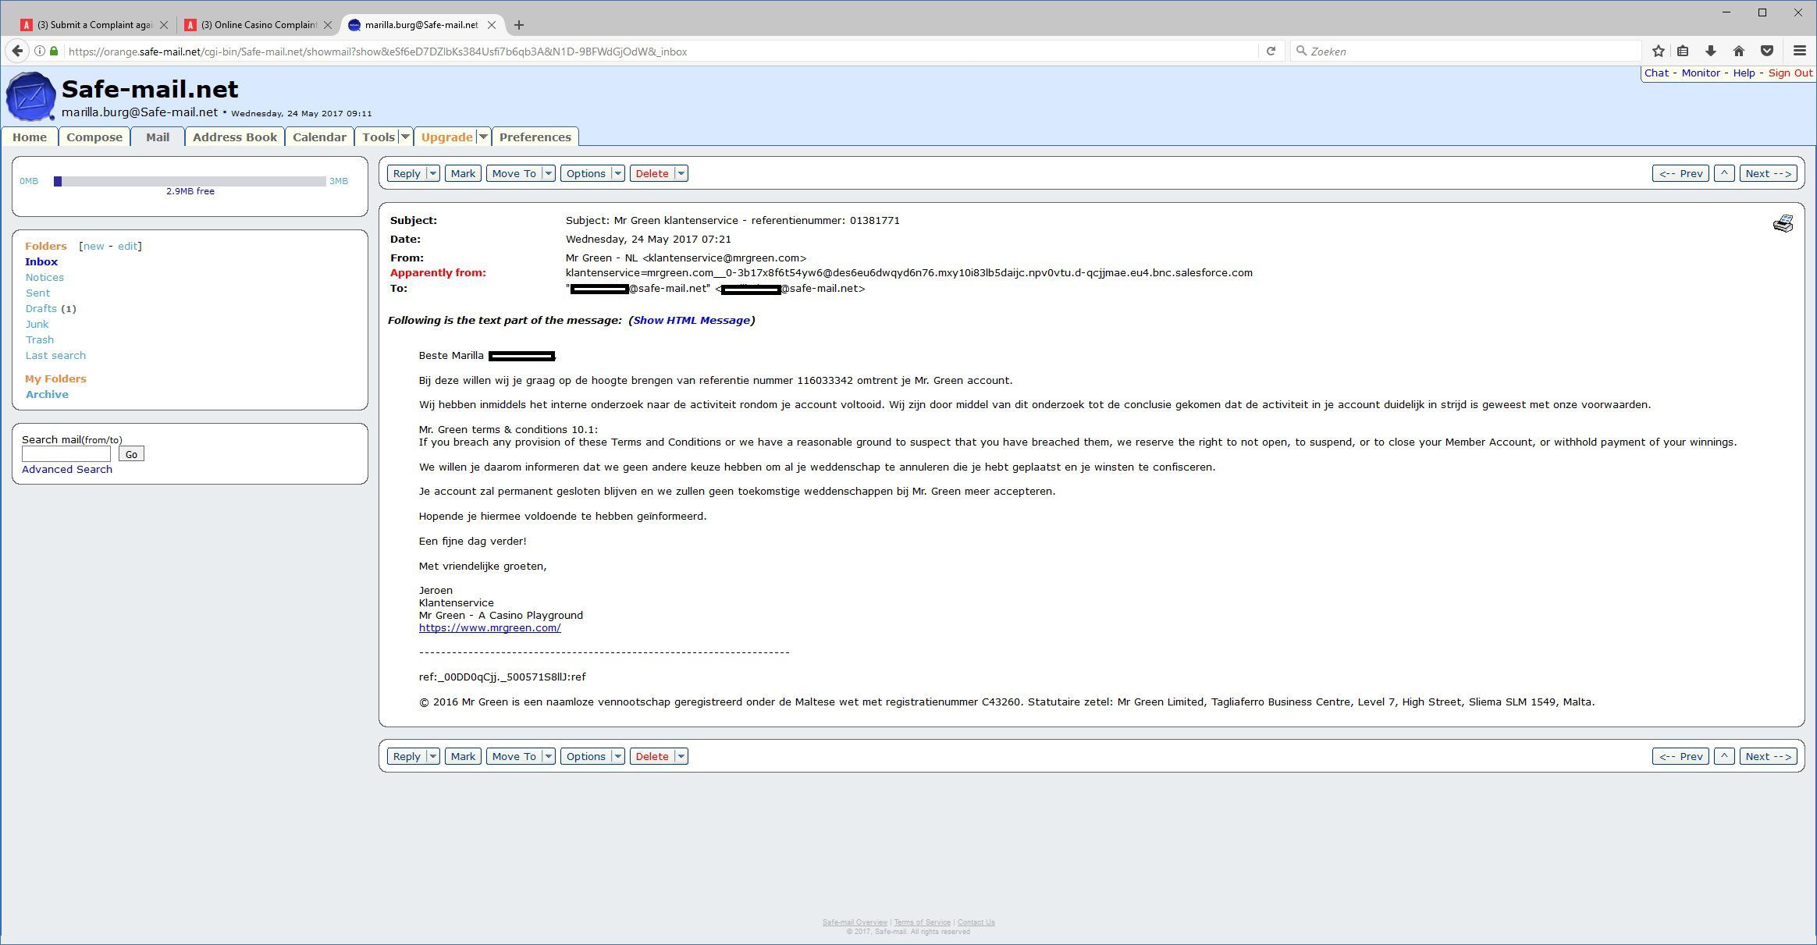
Task: Open the Firefox hamburger menu
Action: (1800, 52)
